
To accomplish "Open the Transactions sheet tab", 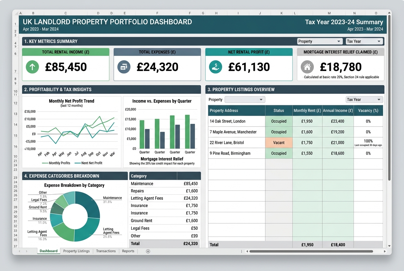I will pos(106,251).
